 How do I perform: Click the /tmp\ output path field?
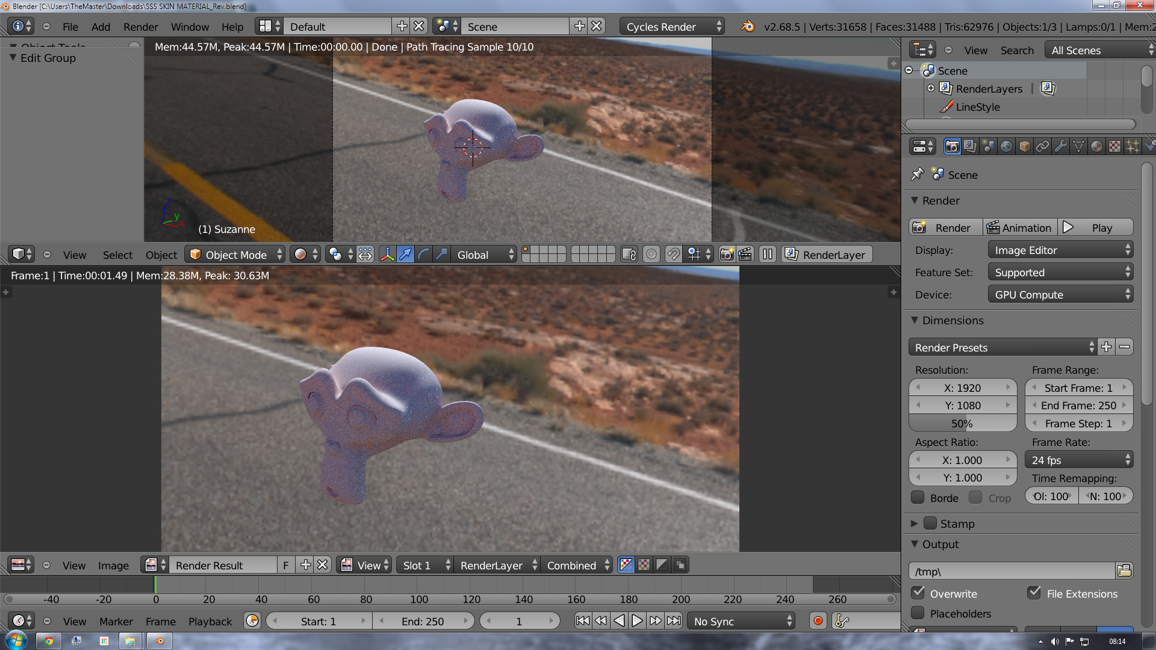[1011, 571]
